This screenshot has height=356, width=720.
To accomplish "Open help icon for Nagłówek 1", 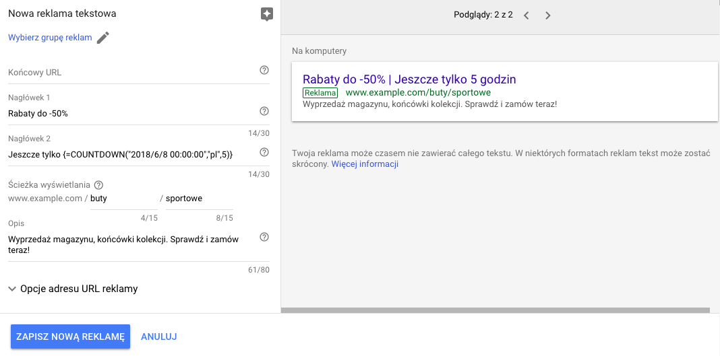I will click(x=264, y=111).
